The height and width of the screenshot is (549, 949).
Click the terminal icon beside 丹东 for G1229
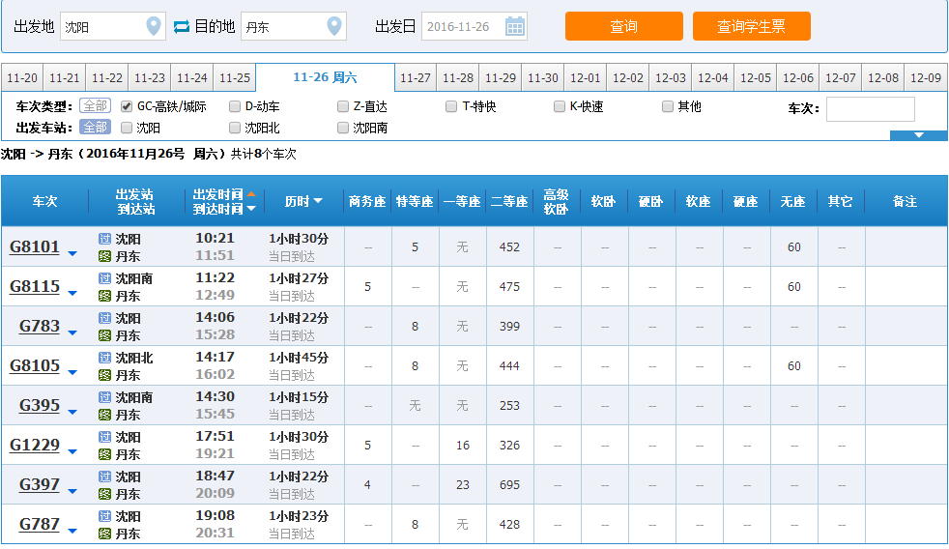point(104,454)
